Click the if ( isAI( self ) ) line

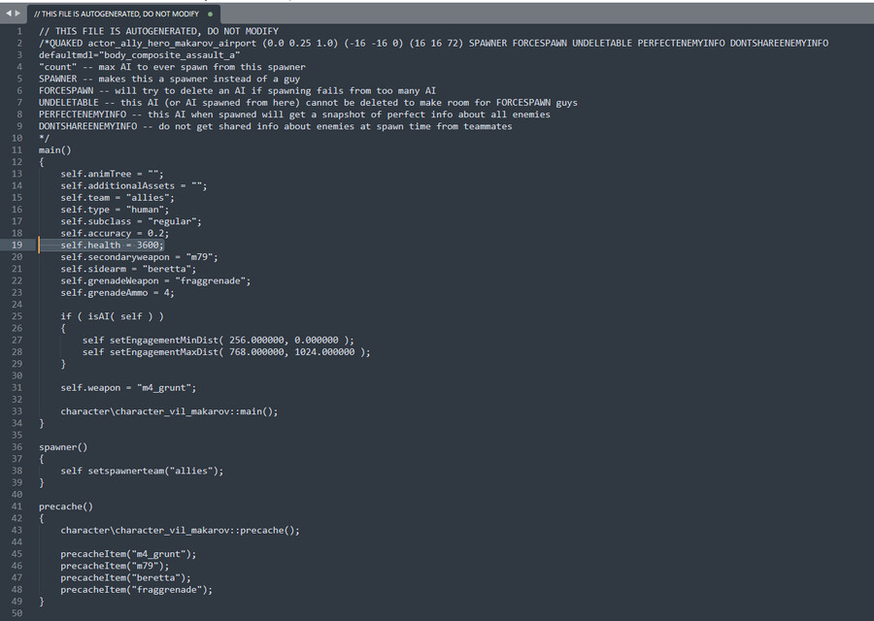[112, 316]
